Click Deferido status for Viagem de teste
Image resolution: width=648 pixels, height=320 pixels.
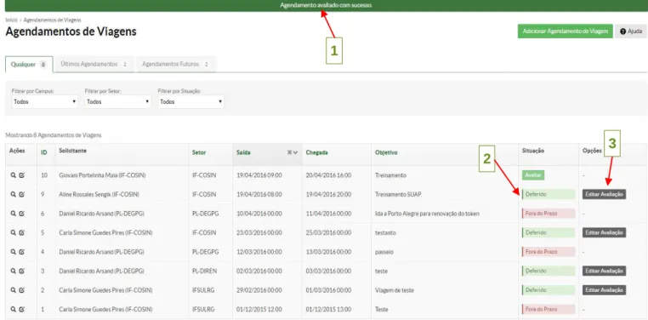[x=549, y=290]
